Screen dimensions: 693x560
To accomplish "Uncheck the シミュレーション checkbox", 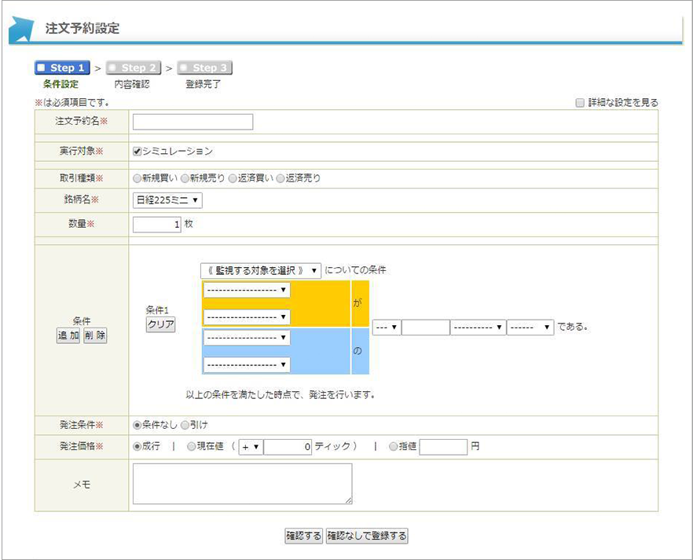I will tap(137, 151).
